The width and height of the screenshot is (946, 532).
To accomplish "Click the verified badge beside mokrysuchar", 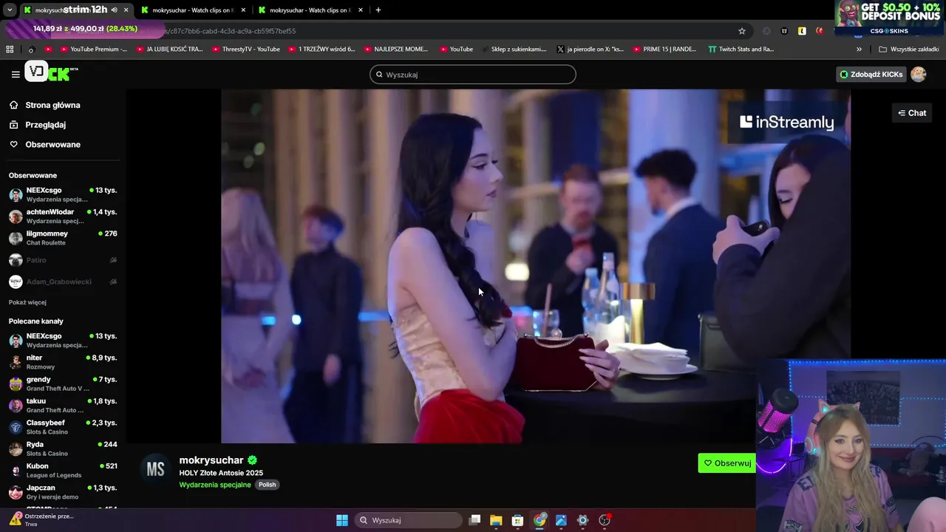I will [x=252, y=460].
